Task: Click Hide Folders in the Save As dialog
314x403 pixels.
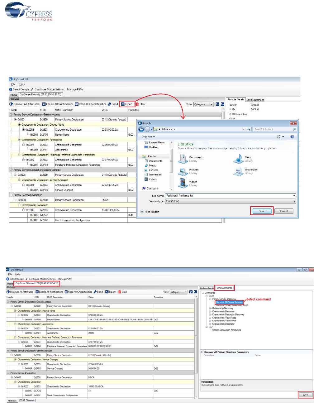Action: pyautogui.click(x=150, y=212)
